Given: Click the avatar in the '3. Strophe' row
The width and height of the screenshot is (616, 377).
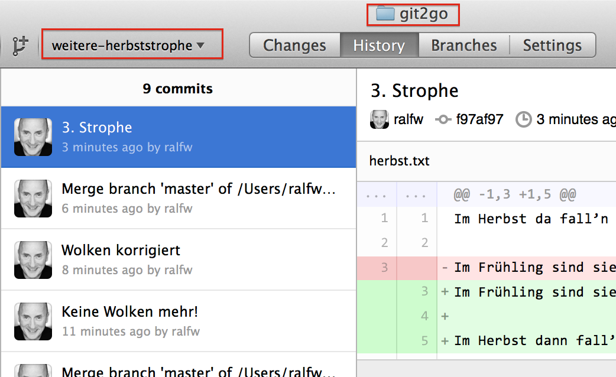Looking at the screenshot, I should 33,137.
